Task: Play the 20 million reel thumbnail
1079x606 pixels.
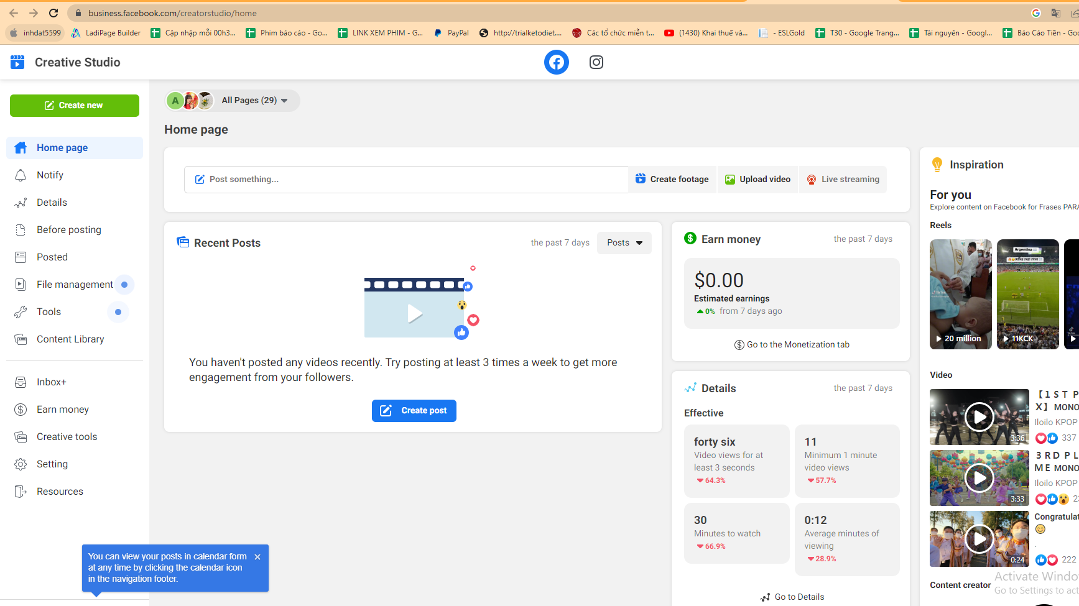Action: [961, 295]
